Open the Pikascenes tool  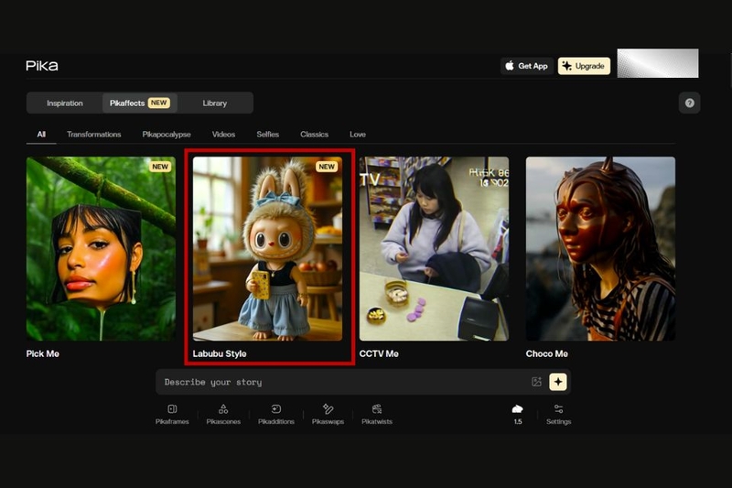pyautogui.click(x=223, y=414)
